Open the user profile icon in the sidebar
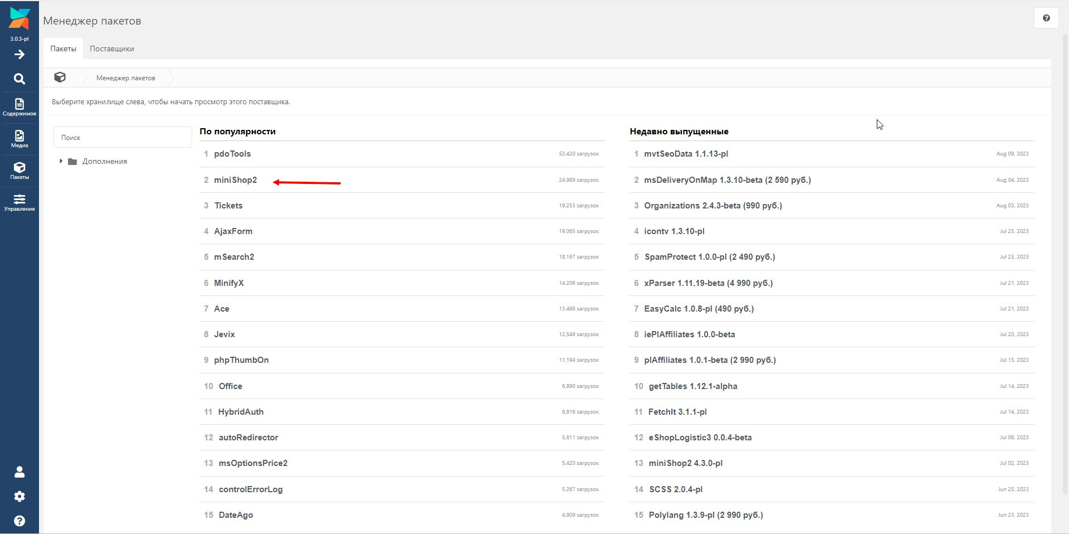 19,472
